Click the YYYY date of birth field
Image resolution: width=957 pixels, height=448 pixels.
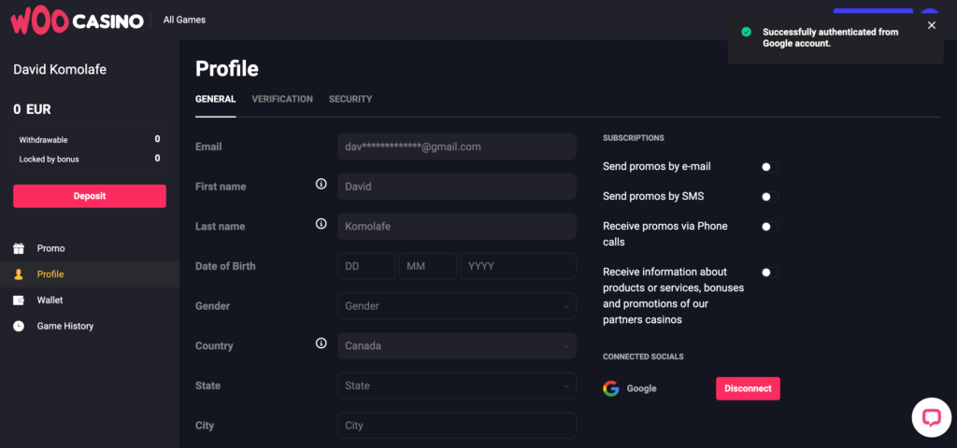(x=518, y=266)
